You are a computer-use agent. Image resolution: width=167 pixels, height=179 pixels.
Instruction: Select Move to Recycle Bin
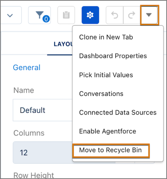pyautogui.click(x=111, y=151)
